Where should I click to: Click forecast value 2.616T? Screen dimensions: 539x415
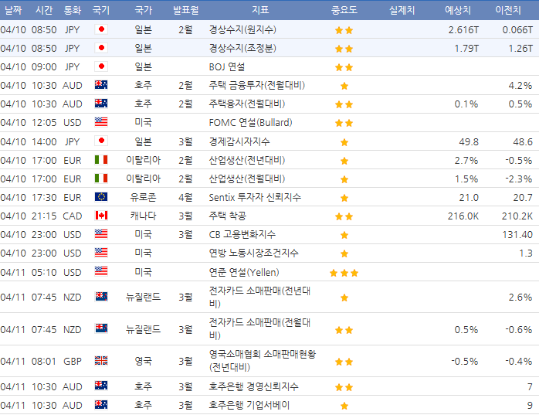point(463,30)
